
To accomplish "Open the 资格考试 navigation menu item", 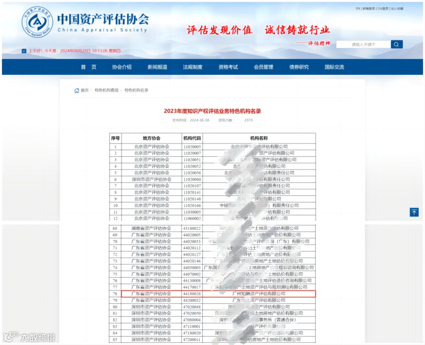I will click(228, 67).
